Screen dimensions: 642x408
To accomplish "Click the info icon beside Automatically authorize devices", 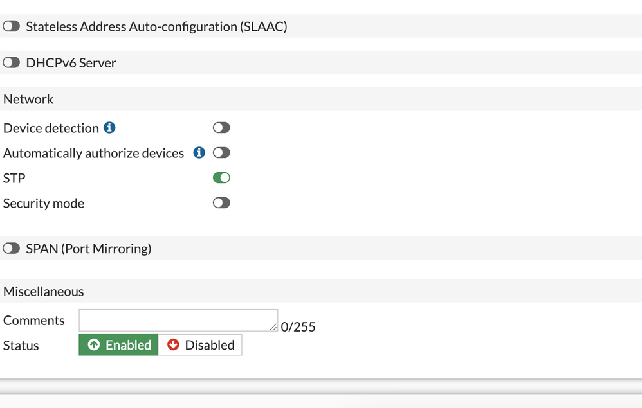I will [198, 153].
